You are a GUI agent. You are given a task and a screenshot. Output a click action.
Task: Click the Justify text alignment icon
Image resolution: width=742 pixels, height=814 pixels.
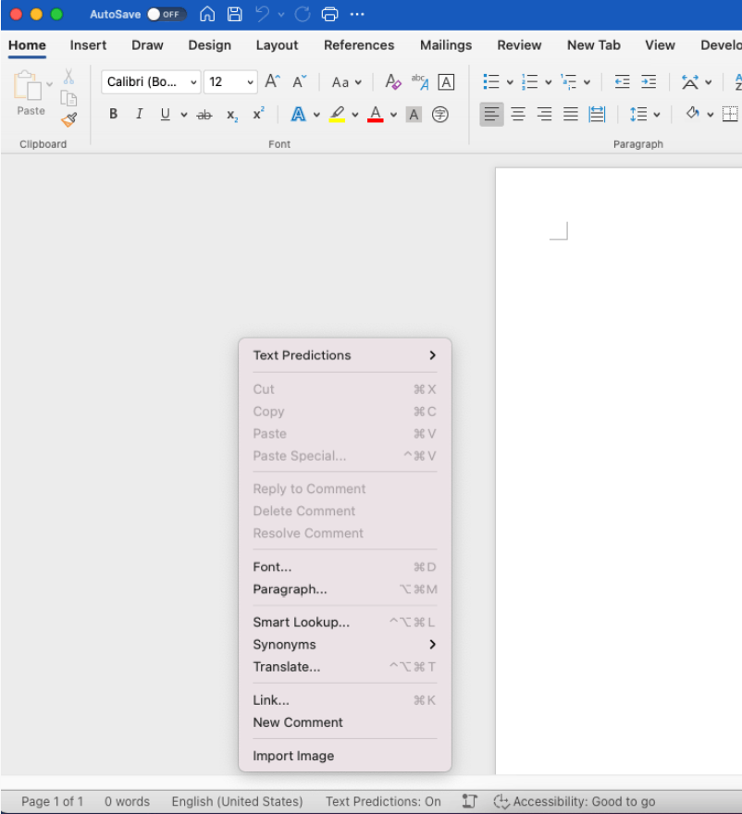pyautogui.click(x=571, y=115)
